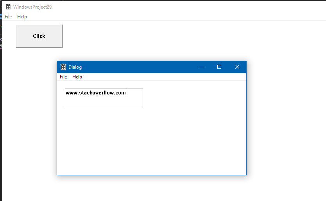The image size is (326, 201).
Task: Click the Dialog window title bar icon
Action: click(x=63, y=67)
